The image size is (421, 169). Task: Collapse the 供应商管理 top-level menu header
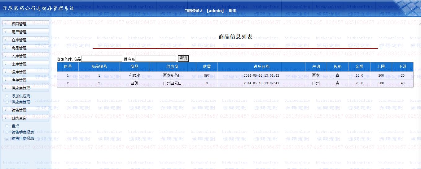click(26, 88)
